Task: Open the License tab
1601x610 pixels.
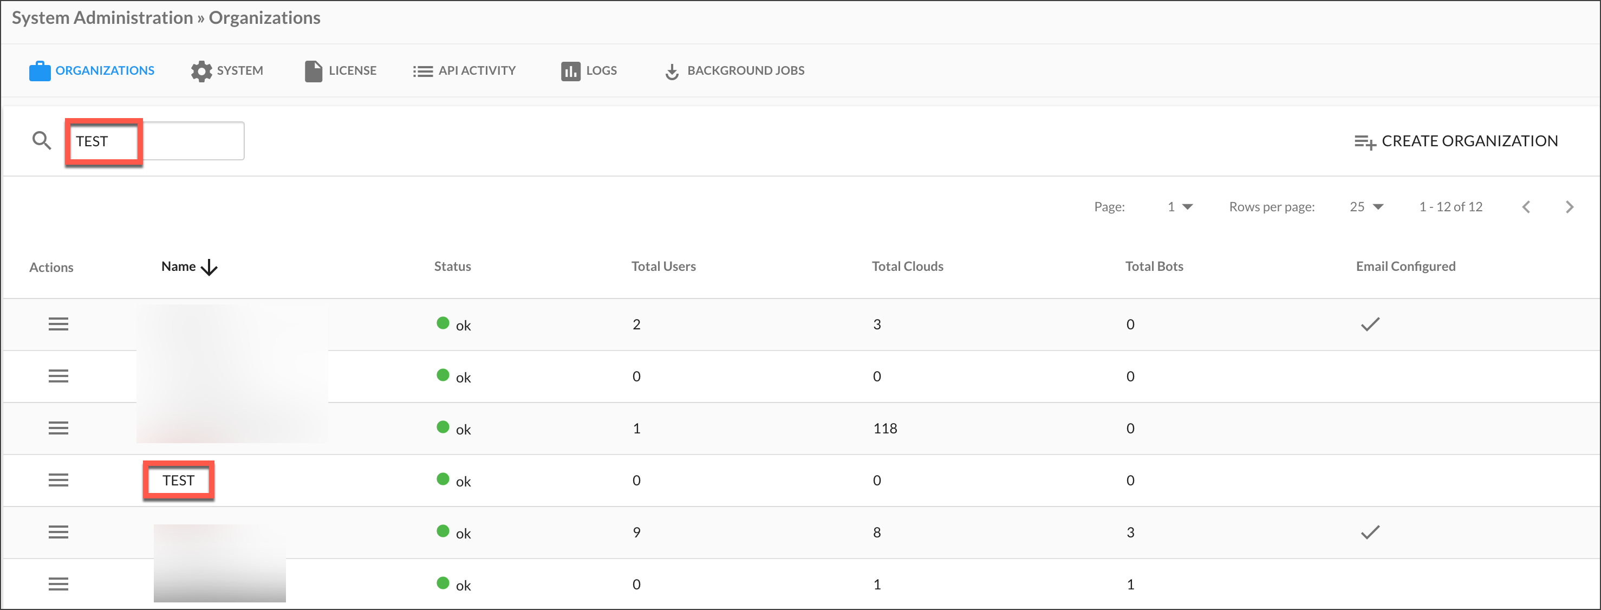Action: 341,71
